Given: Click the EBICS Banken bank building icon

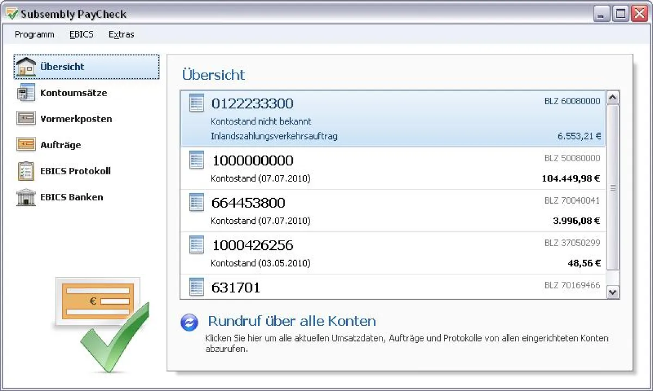Looking at the screenshot, I should pos(26,197).
